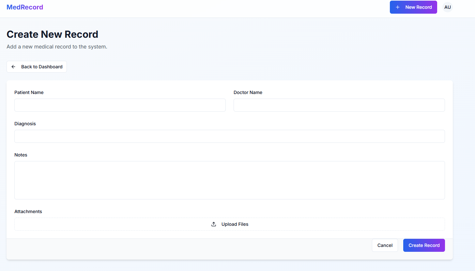Click the Patient Name label

[29, 92]
